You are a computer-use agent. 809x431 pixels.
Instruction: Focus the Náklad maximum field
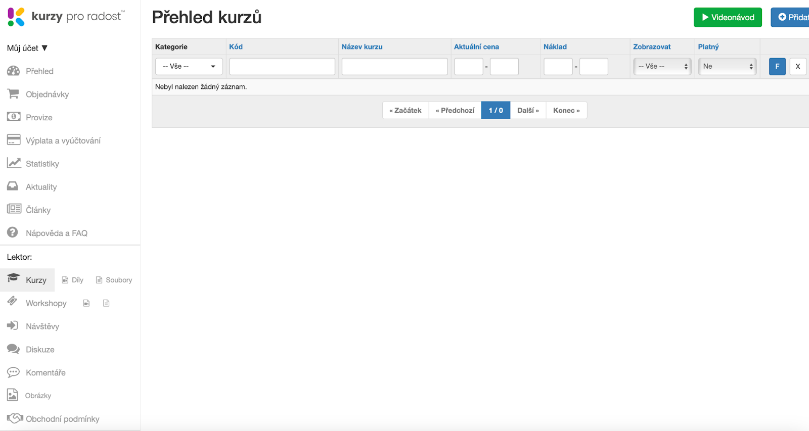pos(594,66)
